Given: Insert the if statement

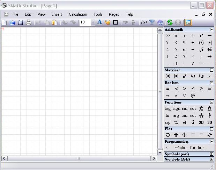Looking at the screenshot, I should [x=167, y=148].
